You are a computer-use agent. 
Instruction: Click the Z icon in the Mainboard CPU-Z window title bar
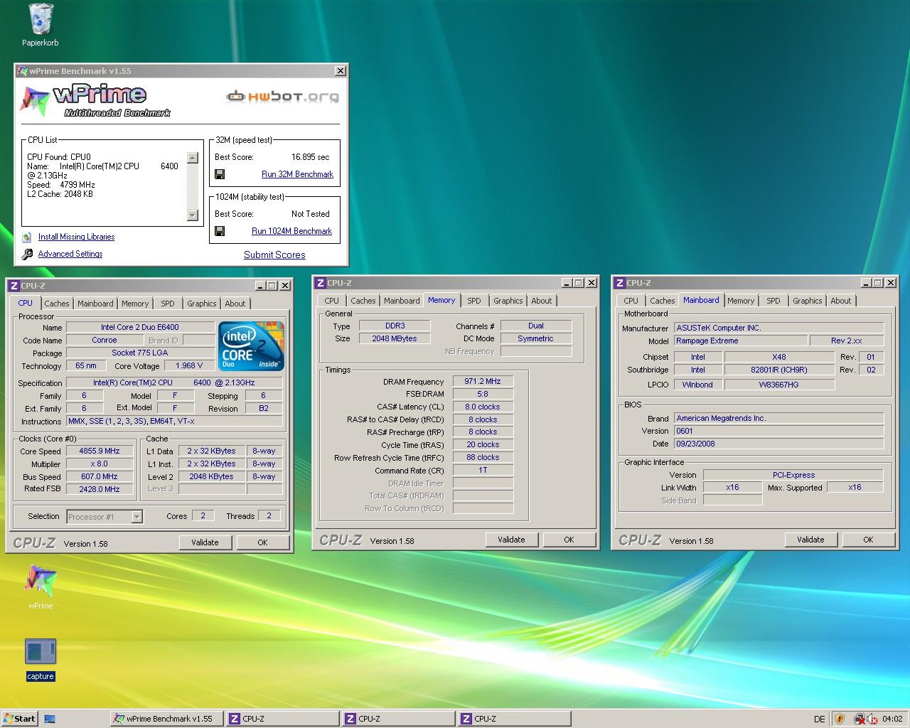point(619,283)
